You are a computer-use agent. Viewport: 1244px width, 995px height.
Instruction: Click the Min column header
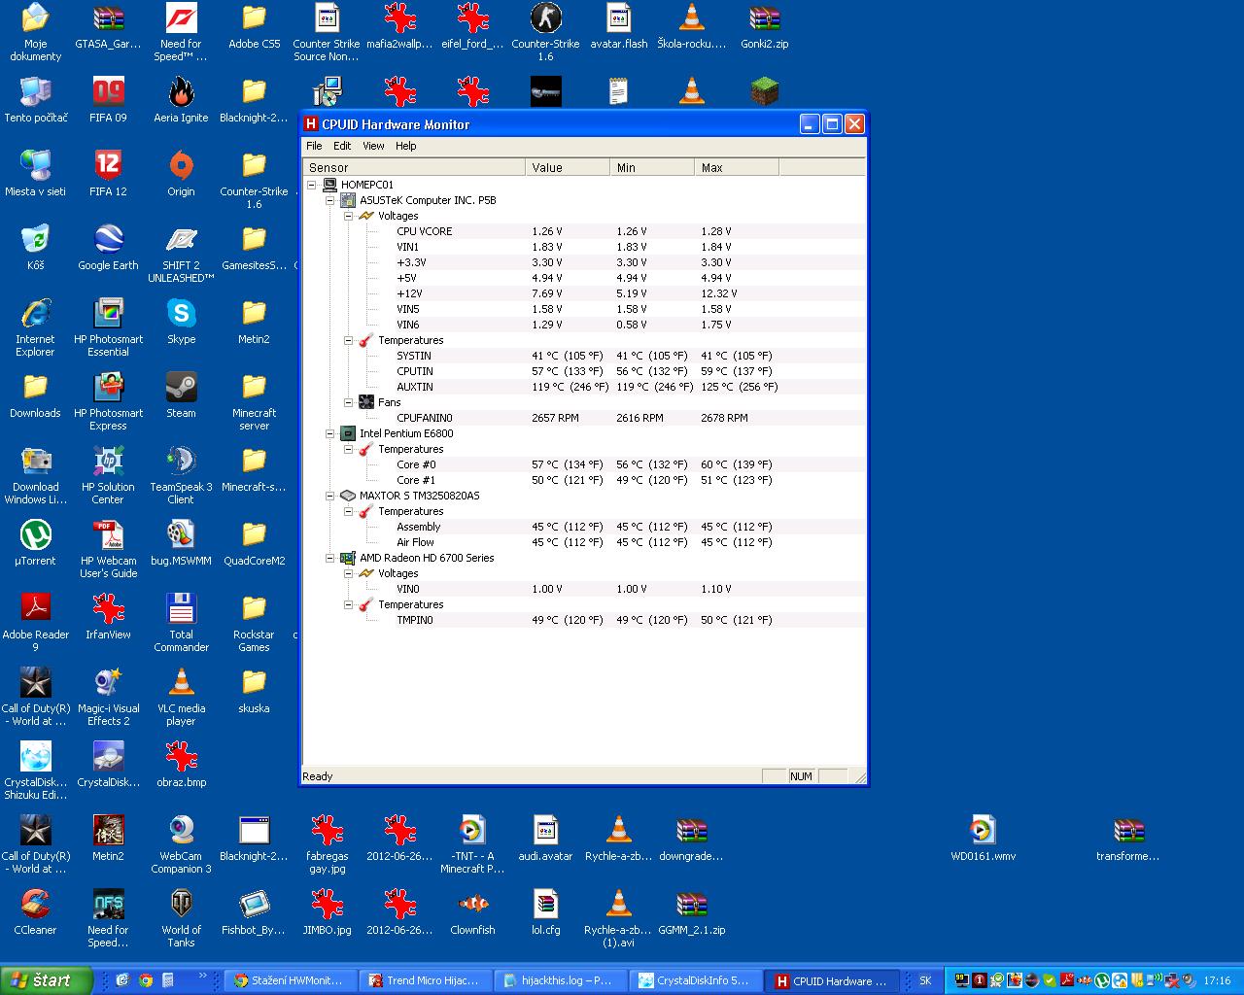tap(652, 167)
